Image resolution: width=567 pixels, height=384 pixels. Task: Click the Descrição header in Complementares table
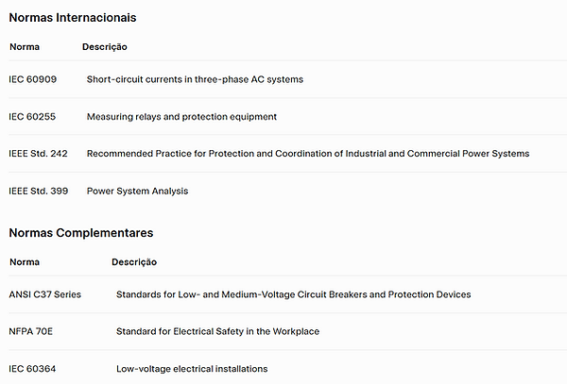134,262
